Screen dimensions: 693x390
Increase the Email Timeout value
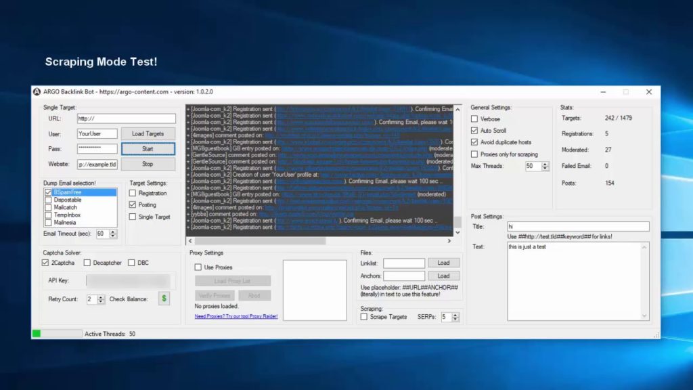(x=113, y=232)
